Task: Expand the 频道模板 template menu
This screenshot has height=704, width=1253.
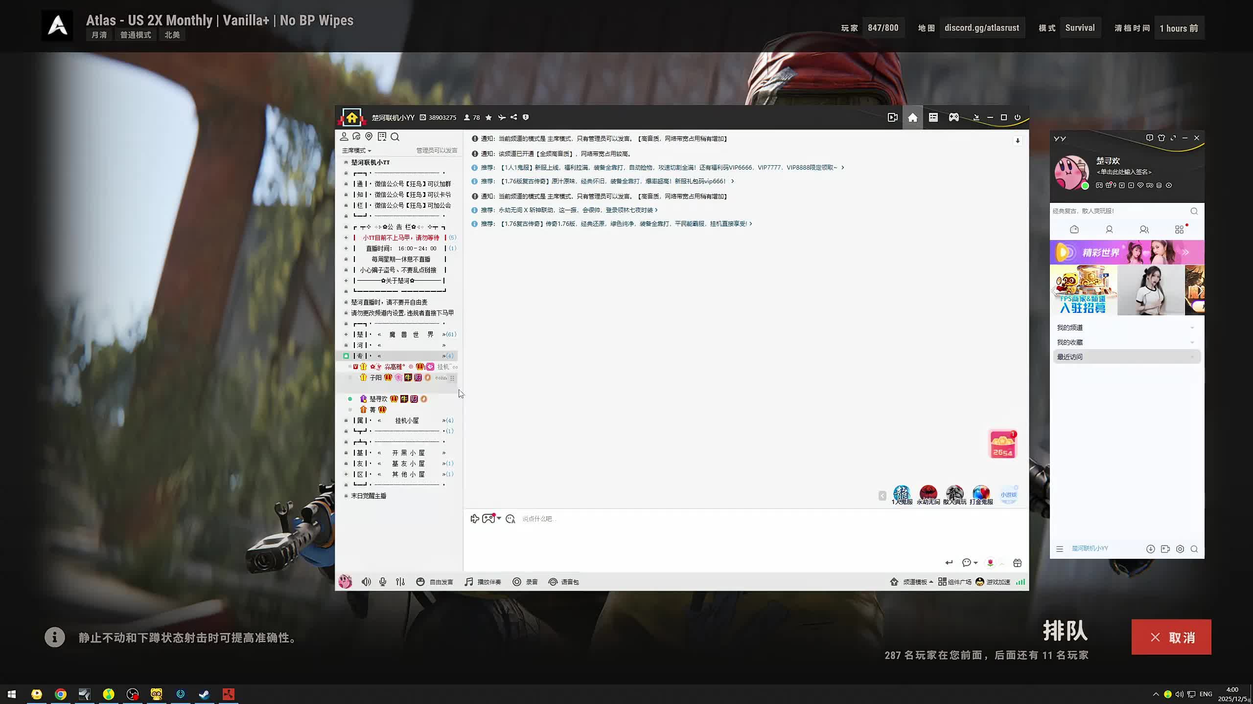Action: tap(914, 582)
